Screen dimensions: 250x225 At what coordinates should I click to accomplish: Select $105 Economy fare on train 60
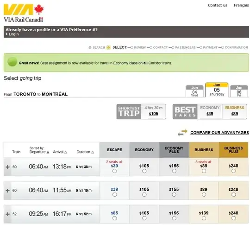144,195
